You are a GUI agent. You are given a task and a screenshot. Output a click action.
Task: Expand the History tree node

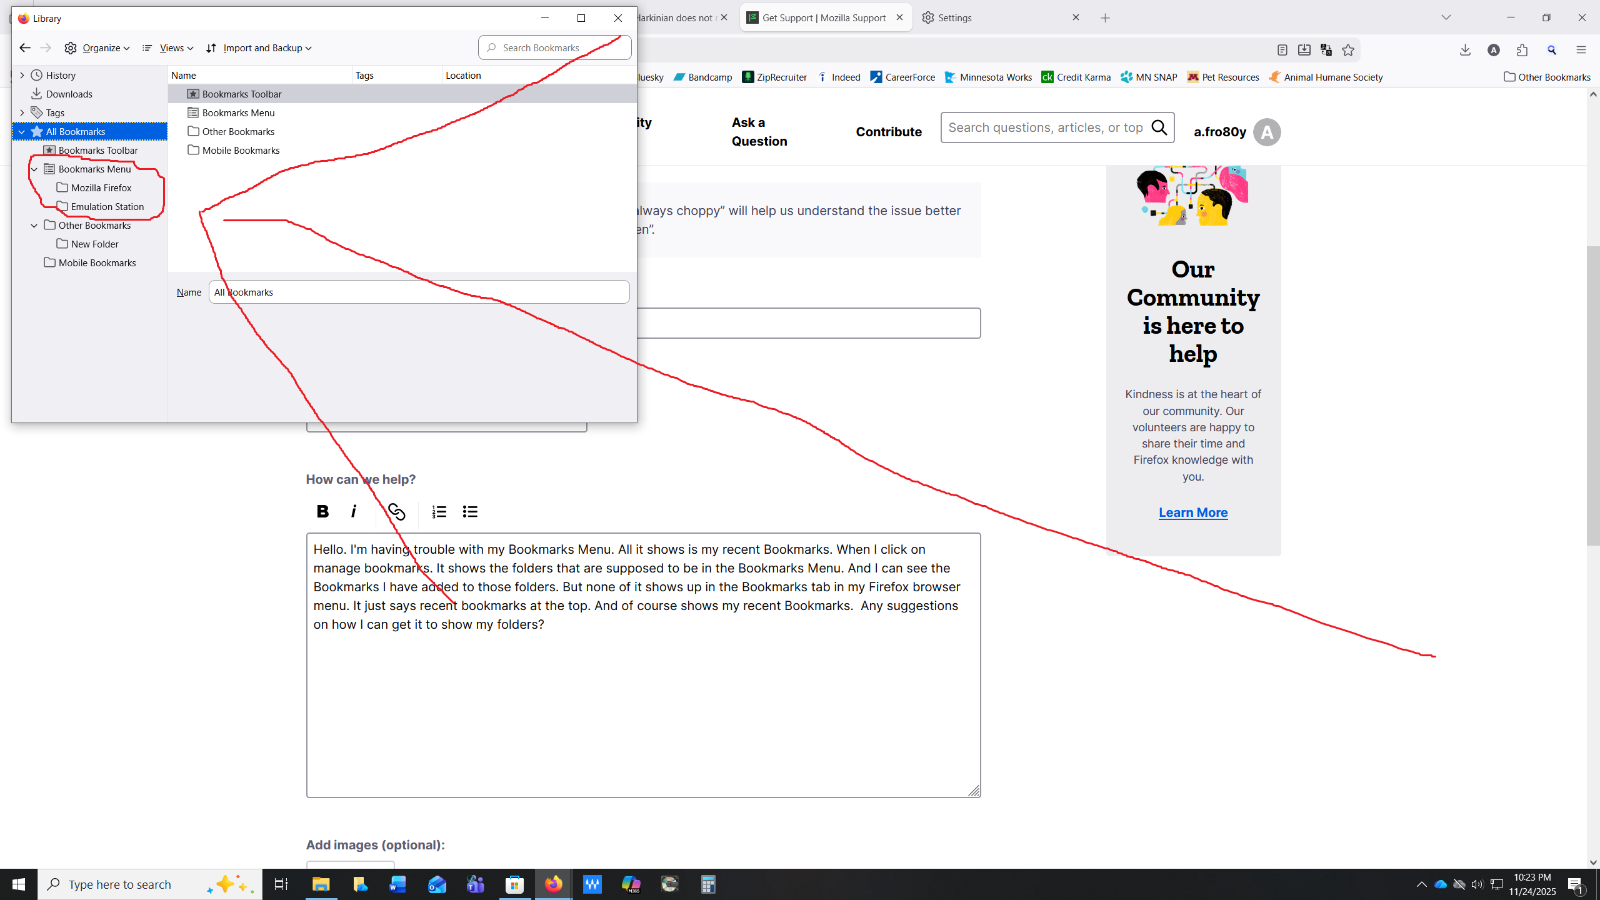[22, 75]
